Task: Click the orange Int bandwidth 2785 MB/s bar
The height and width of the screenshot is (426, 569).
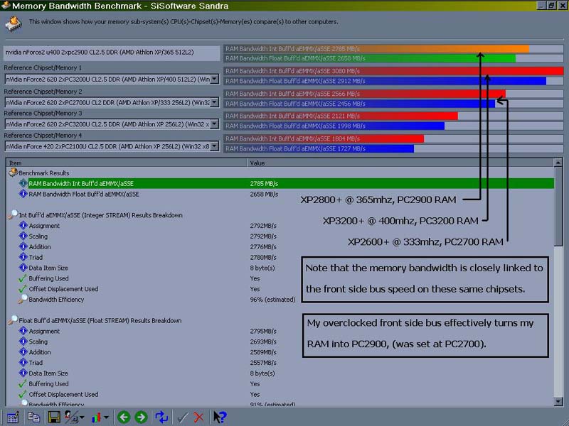Action: tap(376, 49)
